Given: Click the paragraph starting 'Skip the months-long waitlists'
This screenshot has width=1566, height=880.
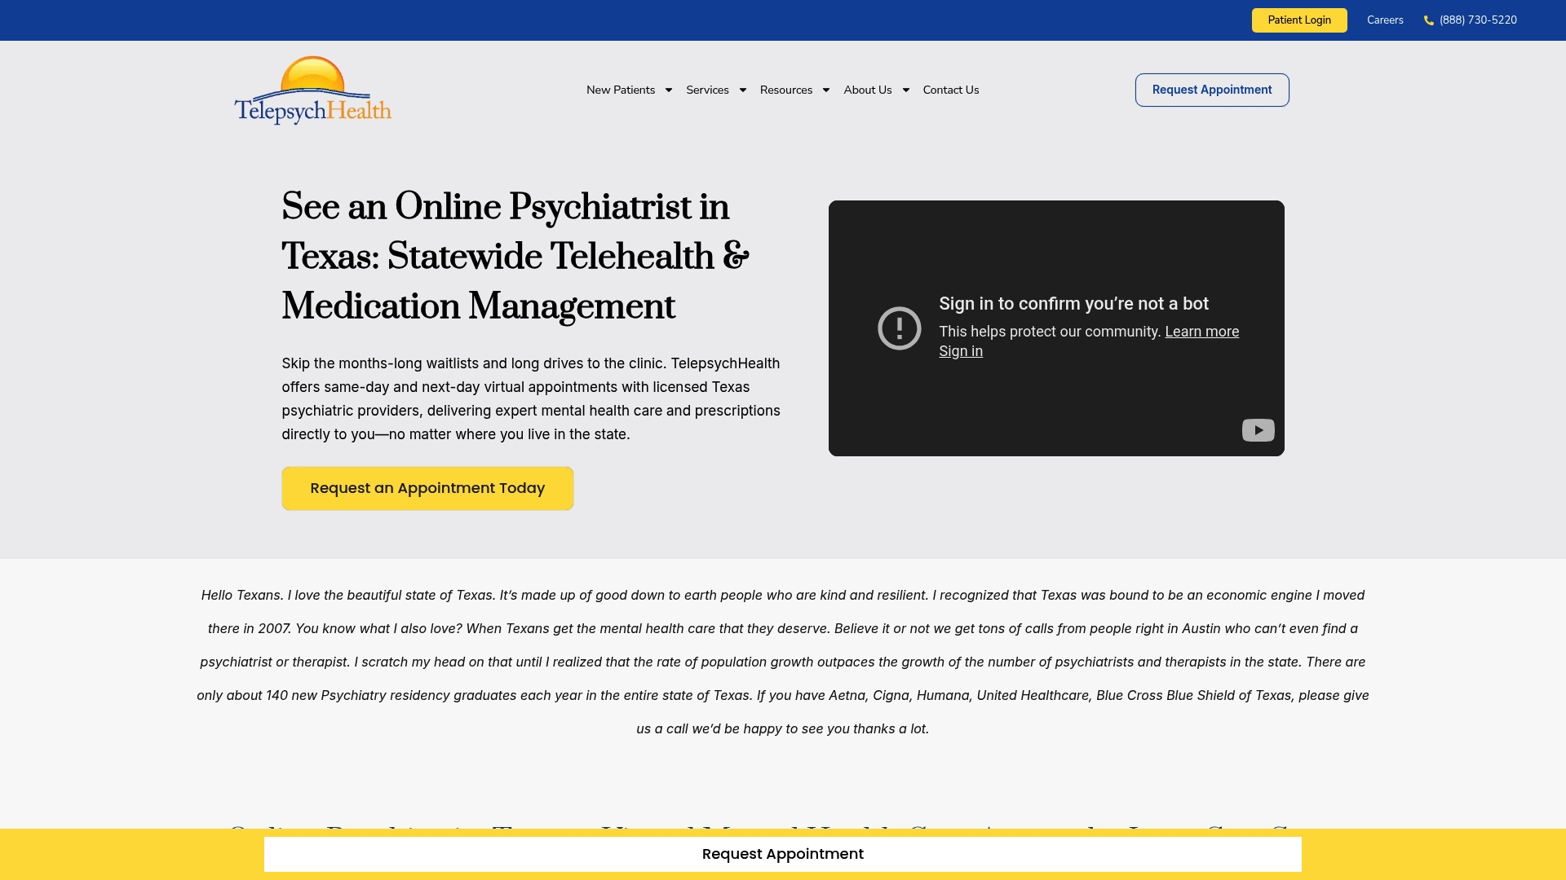Looking at the screenshot, I should (531, 399).
